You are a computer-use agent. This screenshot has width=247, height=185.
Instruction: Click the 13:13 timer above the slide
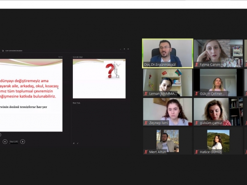pyautogui.click(x=60, y=57)
